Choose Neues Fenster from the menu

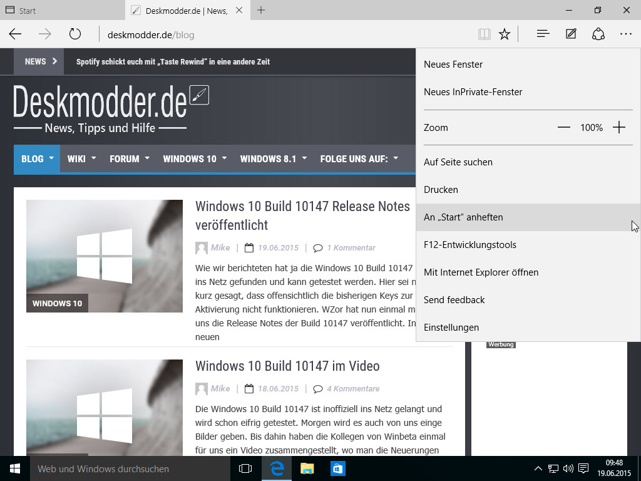[x=528, y=65]
